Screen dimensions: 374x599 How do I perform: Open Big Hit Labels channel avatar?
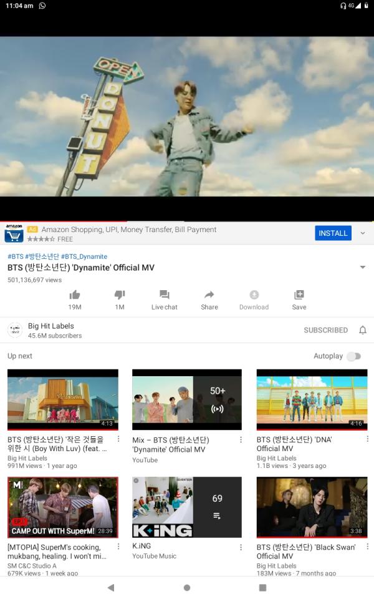tap(15, 329)
